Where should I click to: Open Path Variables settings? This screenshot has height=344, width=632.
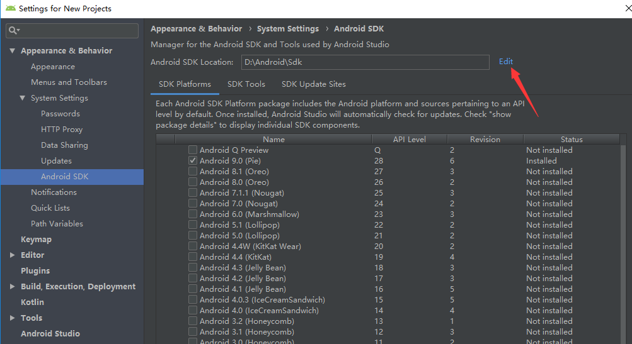[x=57, y=223]
